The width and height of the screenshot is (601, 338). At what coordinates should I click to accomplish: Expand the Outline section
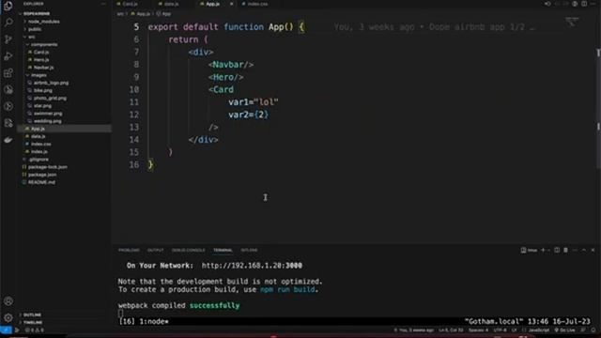coord(31,315)
